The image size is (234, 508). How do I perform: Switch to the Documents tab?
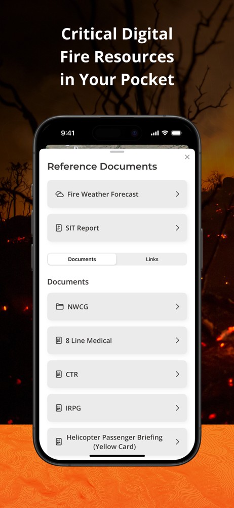pos(82,259)
